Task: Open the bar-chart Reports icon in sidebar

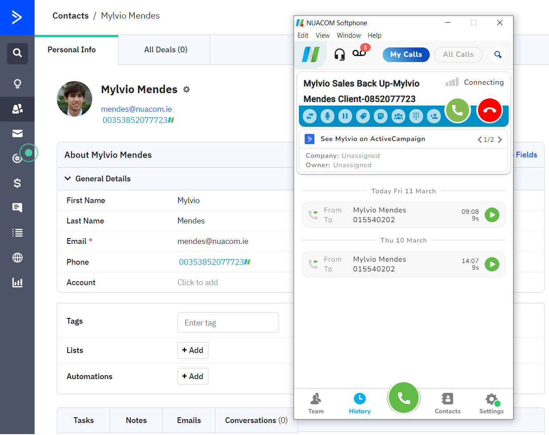Action: (17, 282)
